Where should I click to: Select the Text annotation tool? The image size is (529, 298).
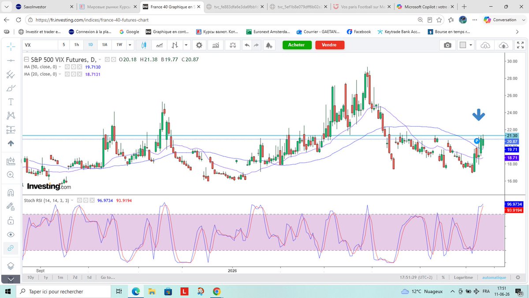click(11, 102)
